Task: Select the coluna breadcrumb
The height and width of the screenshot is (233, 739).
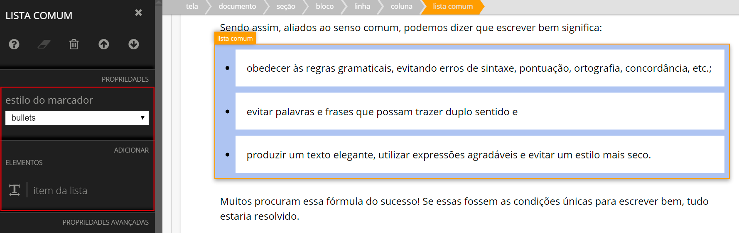Action: coord(401,6)
